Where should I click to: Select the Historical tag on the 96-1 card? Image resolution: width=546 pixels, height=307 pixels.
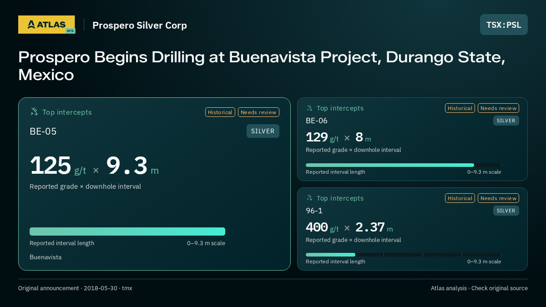pos(460,198)
